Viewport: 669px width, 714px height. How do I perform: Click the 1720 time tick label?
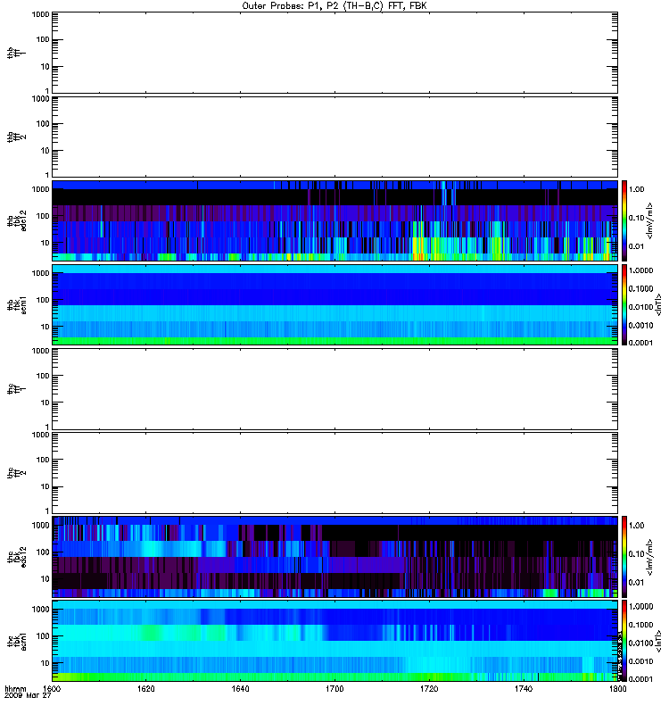click(x=429, y=689)
